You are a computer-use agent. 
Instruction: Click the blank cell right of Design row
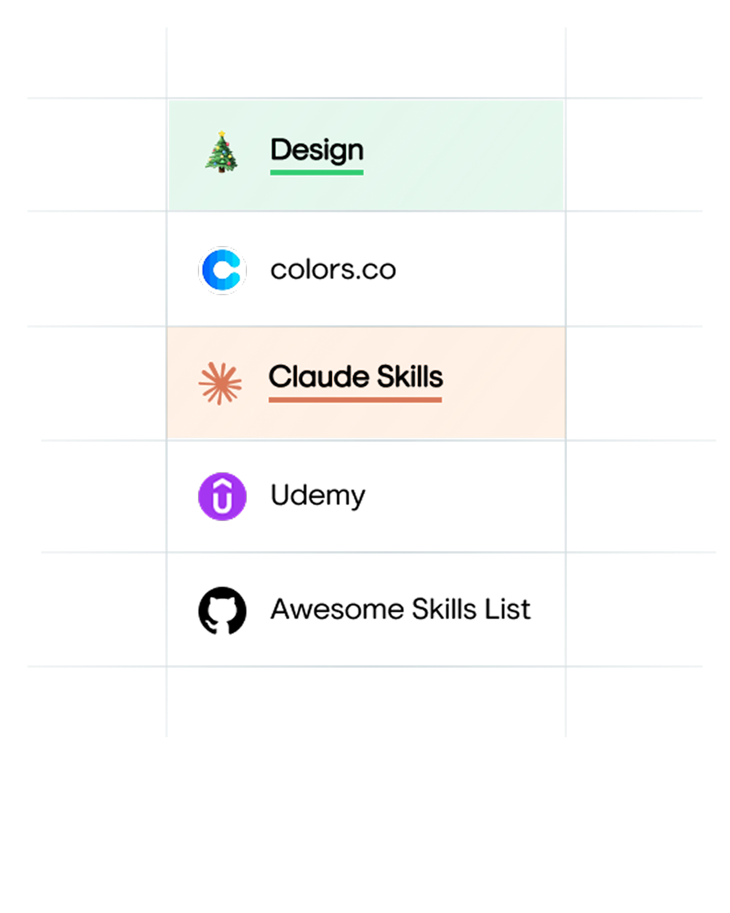(634, 155)
